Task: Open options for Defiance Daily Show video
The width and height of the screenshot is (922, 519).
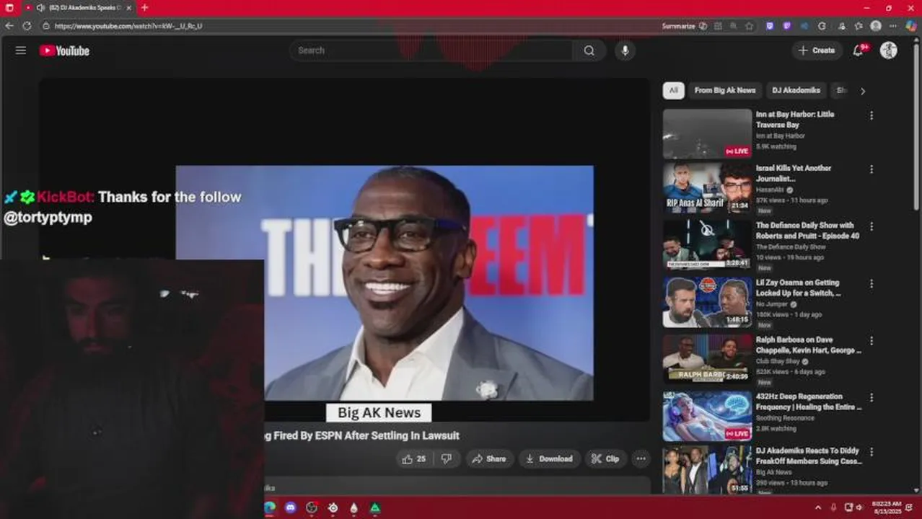Action: pos(871,226)
